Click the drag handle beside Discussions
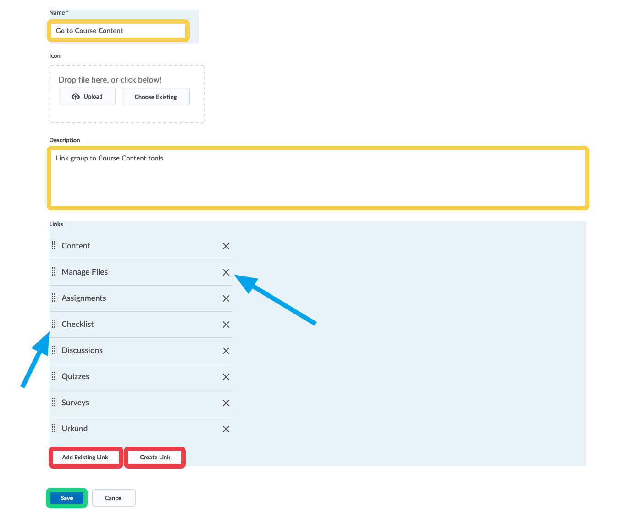This screenshot has height=513, width=642. pos(54,350)
